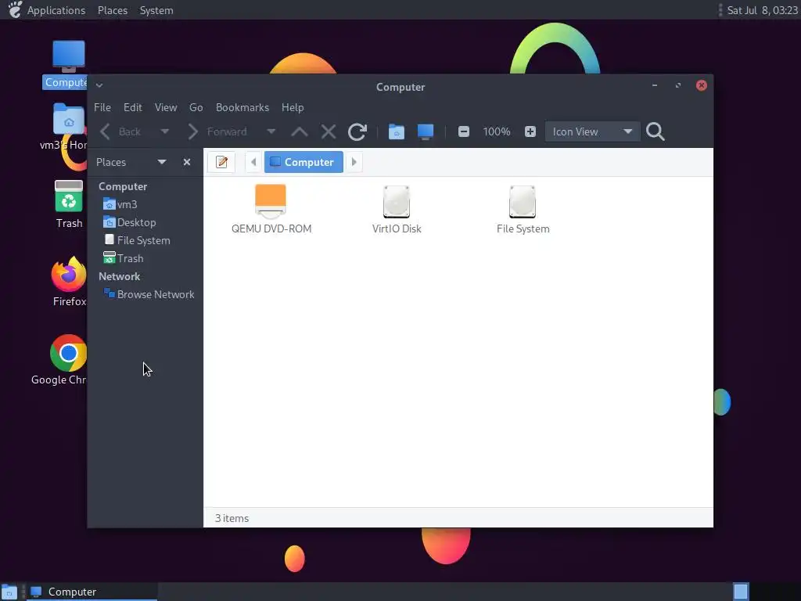Click path bar left scroll arrow

coord(253,162)
